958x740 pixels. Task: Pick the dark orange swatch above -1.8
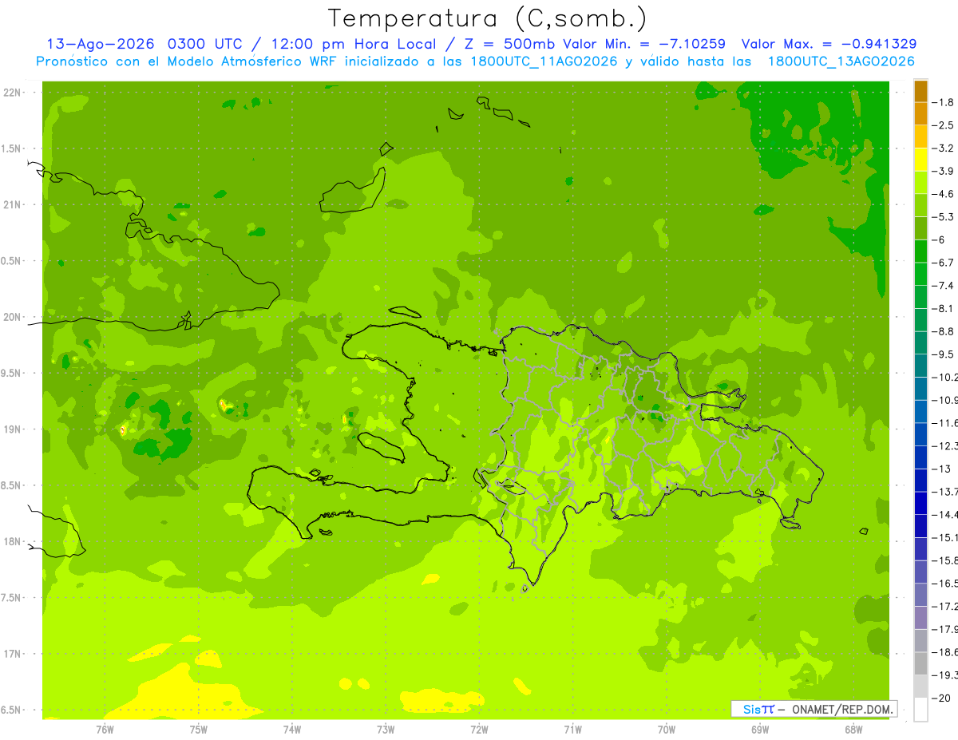tap(920, 92)
